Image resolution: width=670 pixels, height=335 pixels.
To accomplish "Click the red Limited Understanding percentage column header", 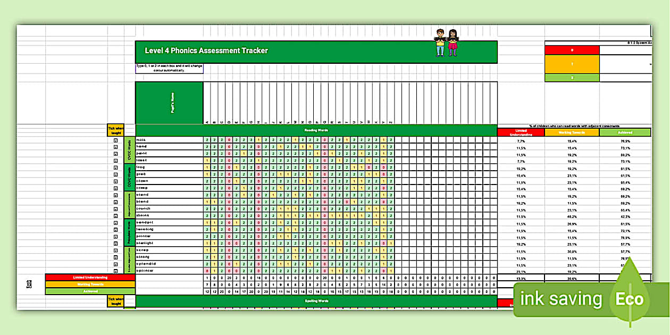I will [x=521, y=133].
